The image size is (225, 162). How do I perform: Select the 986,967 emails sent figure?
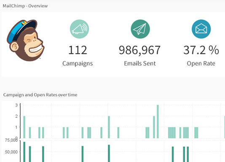click(x=139, y=50)
